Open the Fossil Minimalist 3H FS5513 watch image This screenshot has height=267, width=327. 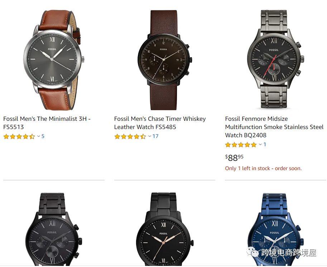click(x=54, y=60)
